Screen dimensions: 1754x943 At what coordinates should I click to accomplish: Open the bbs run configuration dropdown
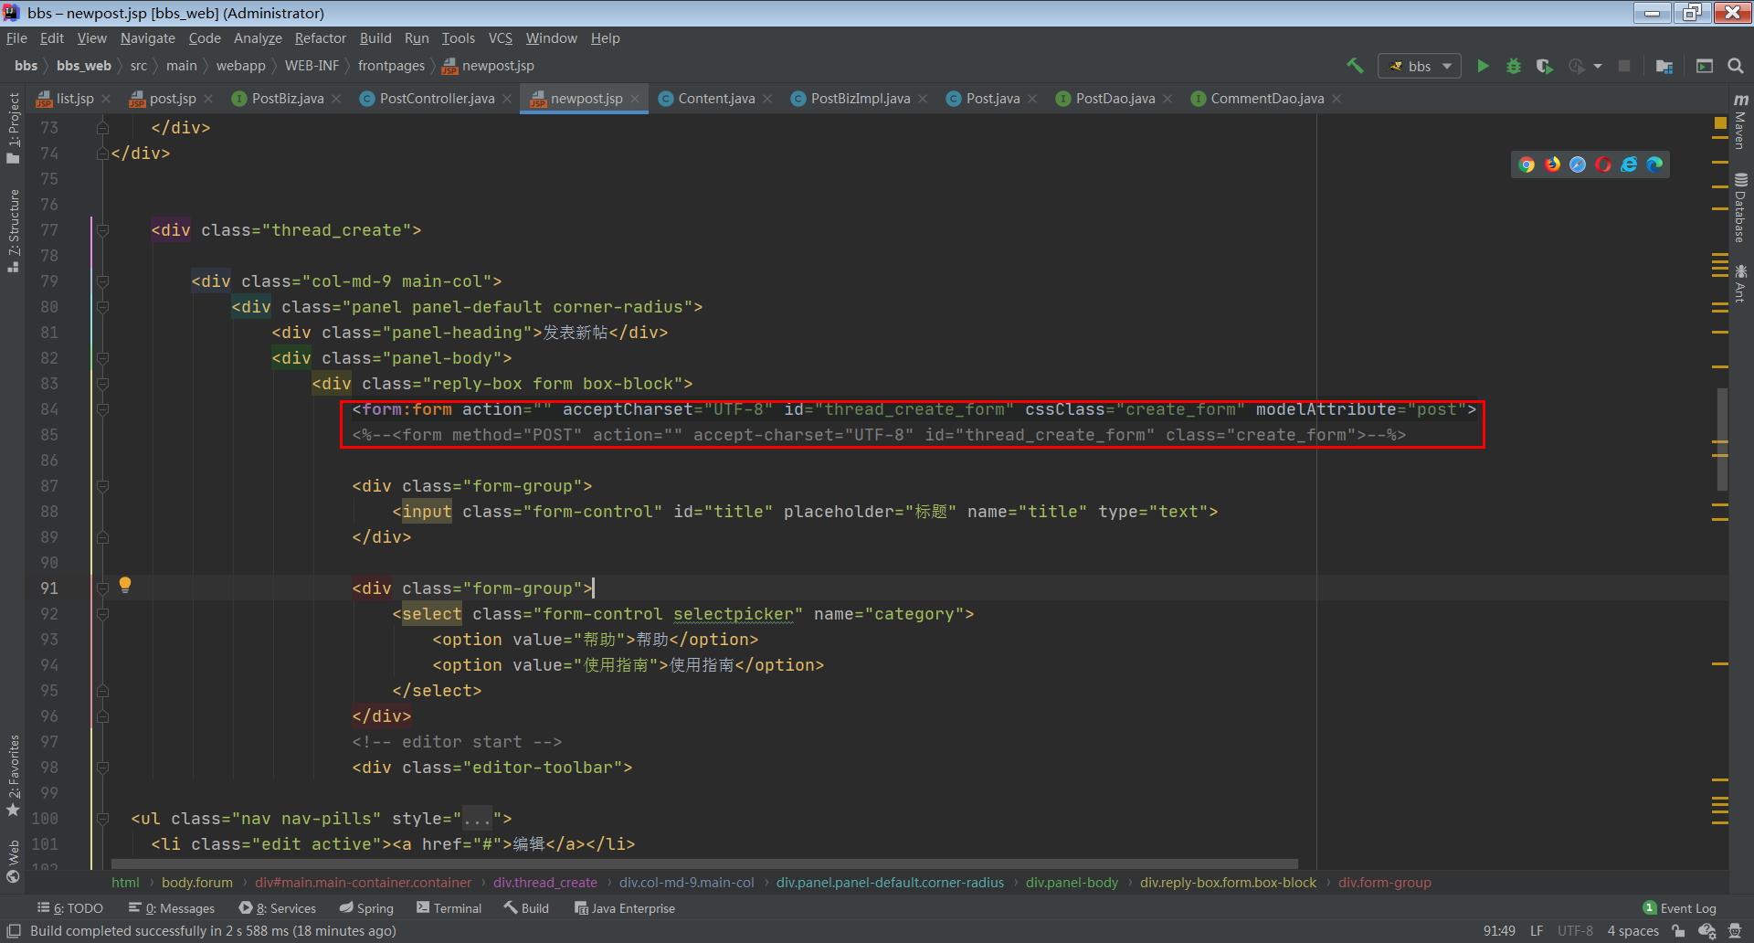point(1420,66)
